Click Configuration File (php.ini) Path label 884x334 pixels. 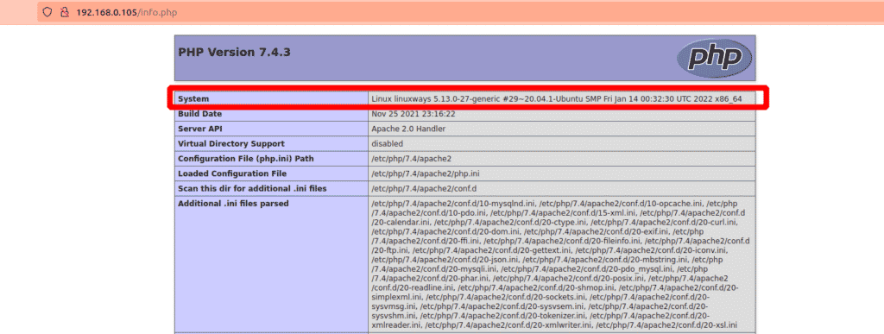pos(246,159)
